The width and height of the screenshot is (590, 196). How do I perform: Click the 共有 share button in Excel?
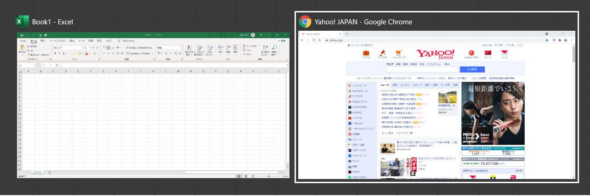tap(282, 40)
